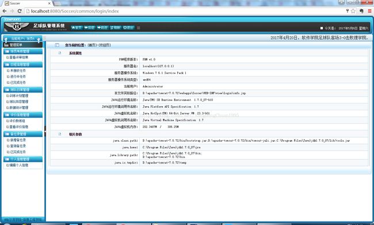
Task: Collapse the 球员考核管理 section
Action: (x=23, y=51)
